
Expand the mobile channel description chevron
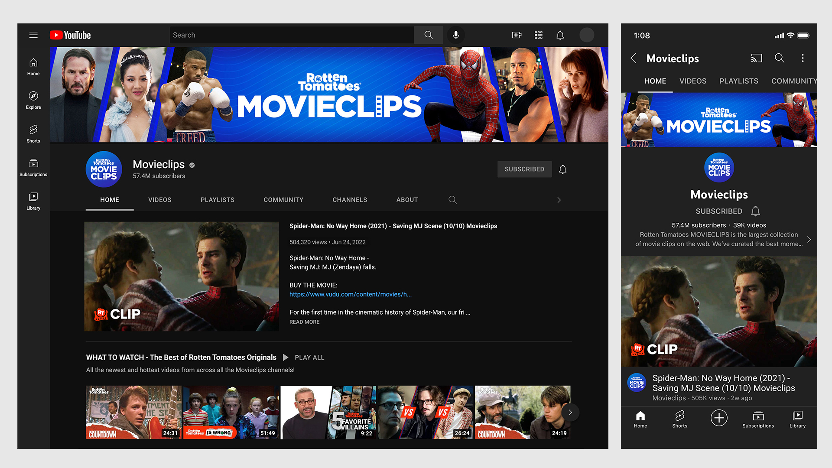[809, 239]
